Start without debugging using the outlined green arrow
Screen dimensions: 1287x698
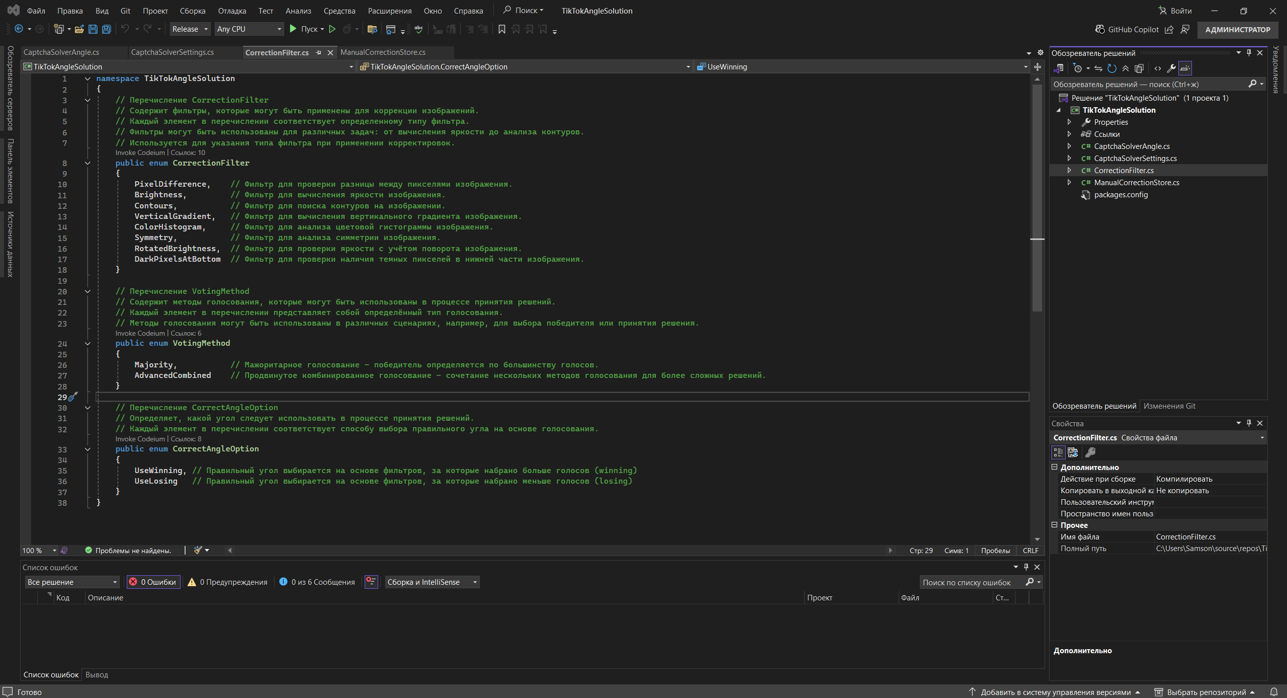coord(332,29)
